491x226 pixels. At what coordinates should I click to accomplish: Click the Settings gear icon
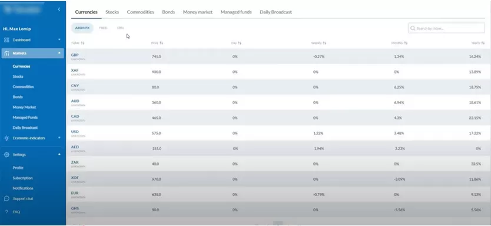click(6, 155)
